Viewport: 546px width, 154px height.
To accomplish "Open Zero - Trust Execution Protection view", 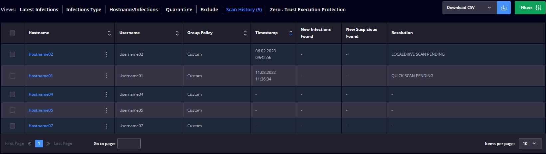I will point(308,10).
